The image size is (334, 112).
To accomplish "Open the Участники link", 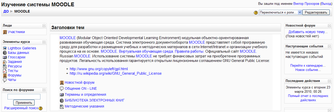I will (x=16, y=32).
